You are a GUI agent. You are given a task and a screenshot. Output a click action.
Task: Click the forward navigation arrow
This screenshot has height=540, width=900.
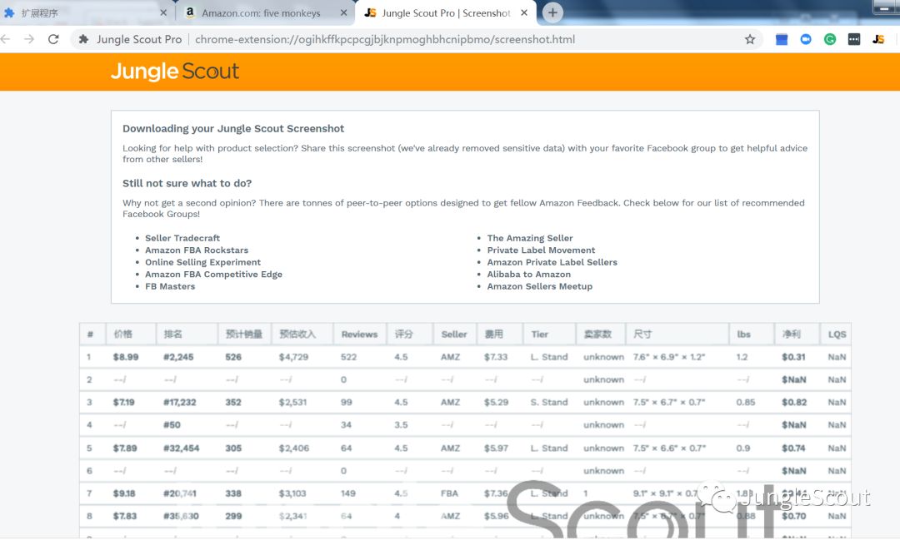pos(29,39)
